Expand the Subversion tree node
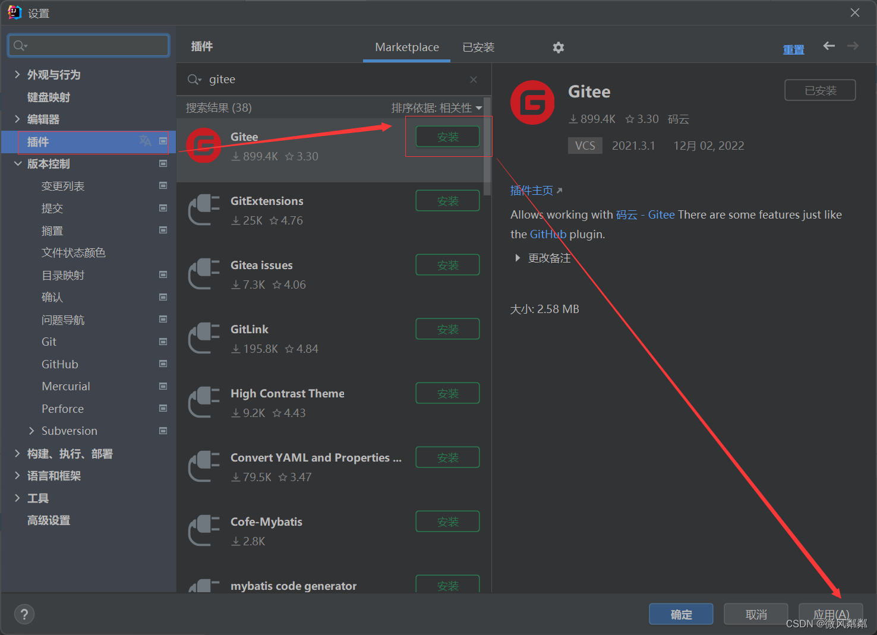The width and height of the screenshot is (877, 635). (x=31, y=431)
